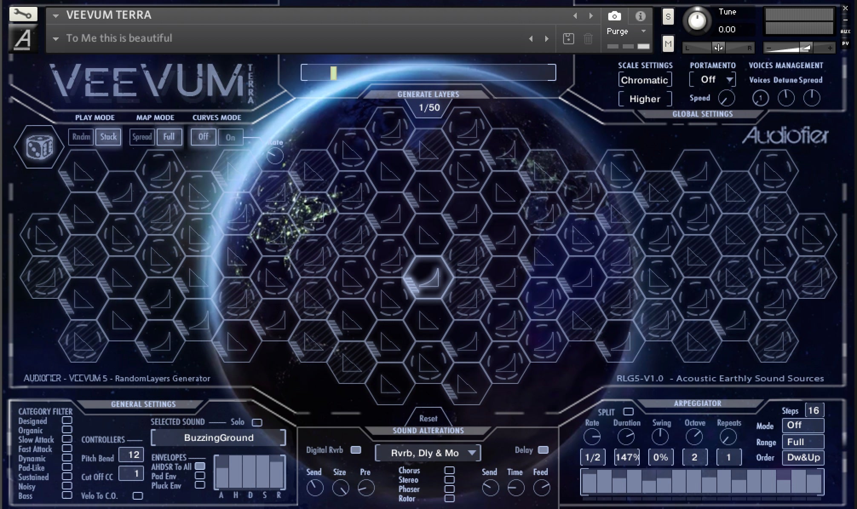Switch to CURVES MODE

coord(216,117)
